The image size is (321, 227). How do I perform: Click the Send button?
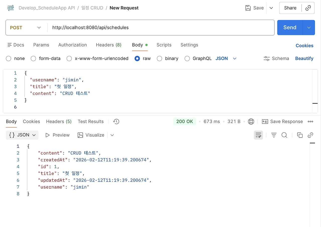[290, 28]
